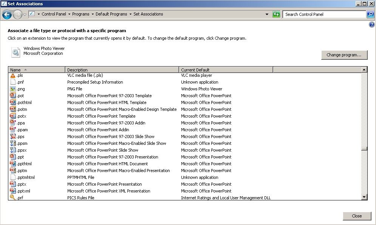Select the .pptx file icon
The width and height of the screenshot is (376, 225).
[13, 184]
